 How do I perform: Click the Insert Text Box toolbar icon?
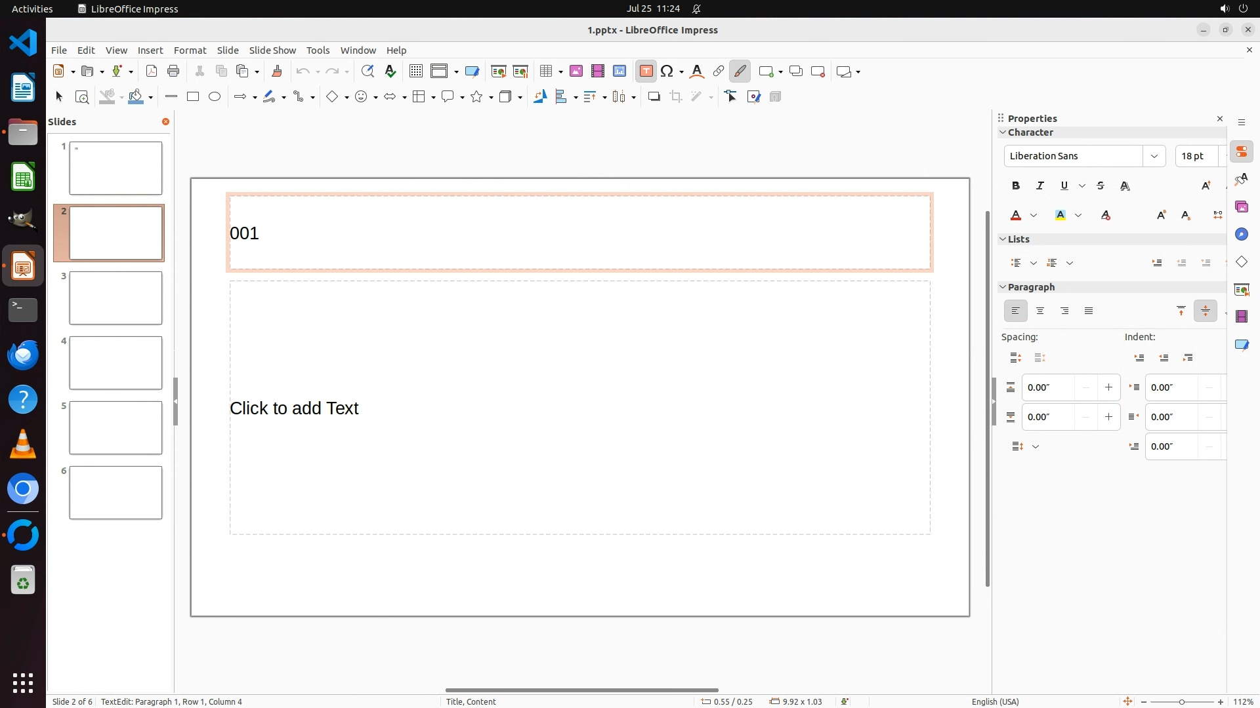pyautogui.click(x=646, y=71)
